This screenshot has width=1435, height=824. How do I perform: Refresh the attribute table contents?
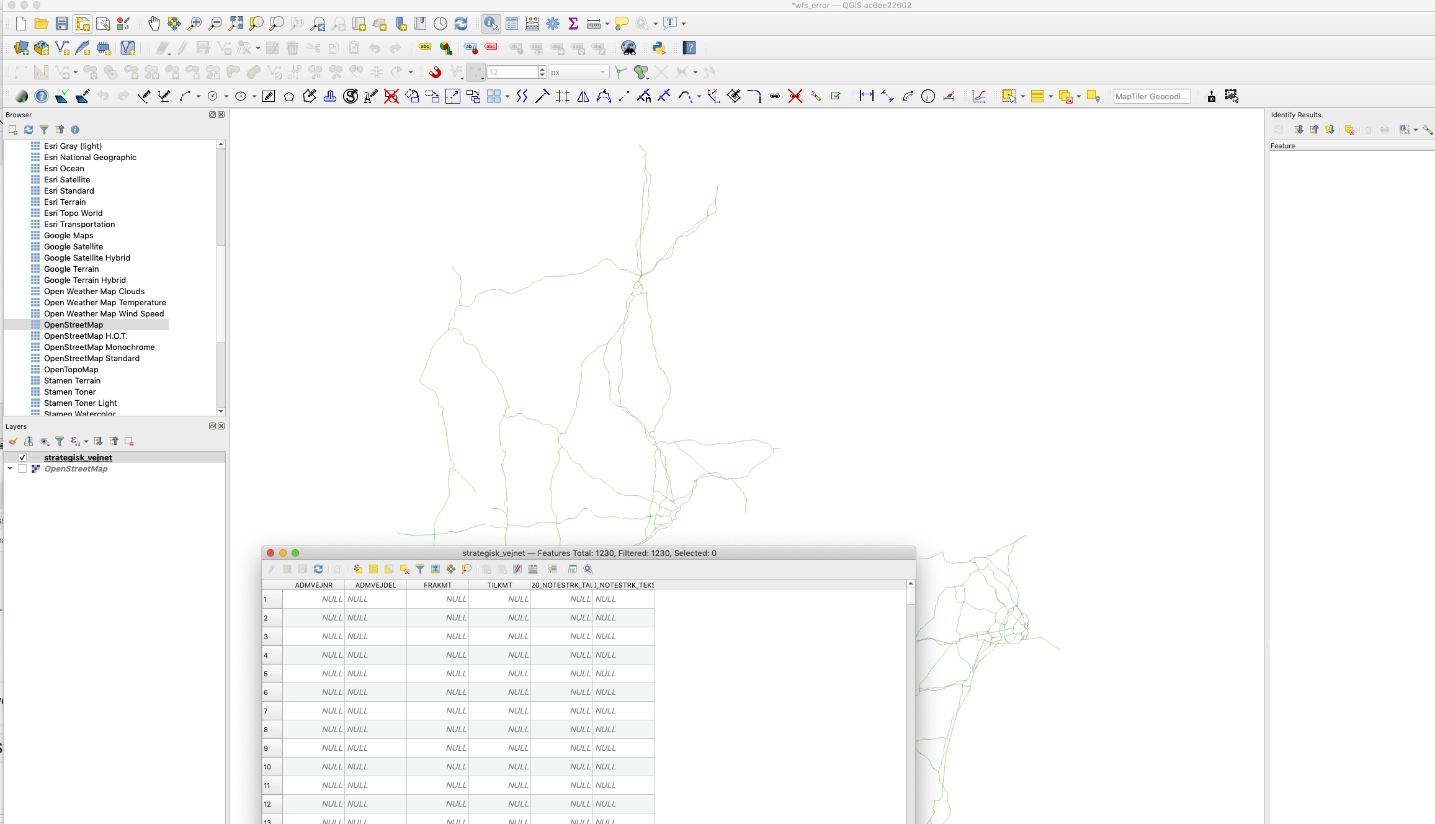point(318,569)
